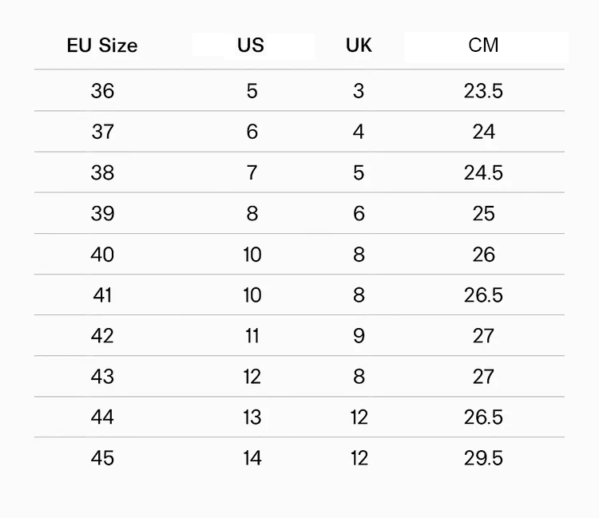Click the UK column header

[x=359, y=45]
